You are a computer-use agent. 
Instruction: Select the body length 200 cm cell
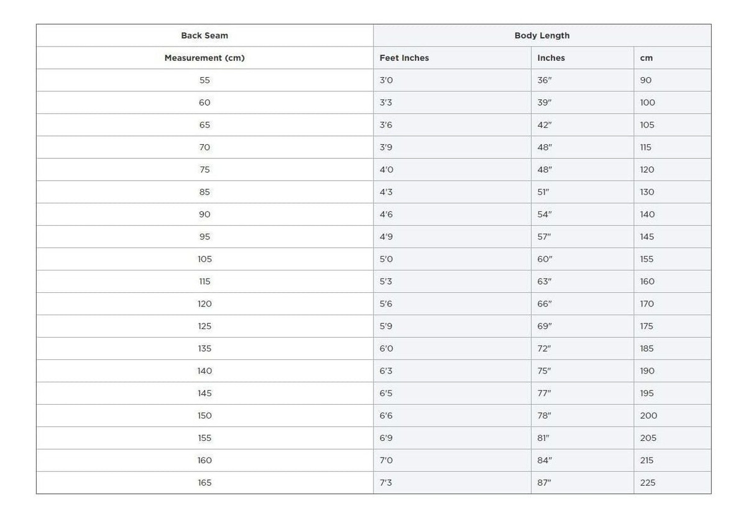(648, 416)
